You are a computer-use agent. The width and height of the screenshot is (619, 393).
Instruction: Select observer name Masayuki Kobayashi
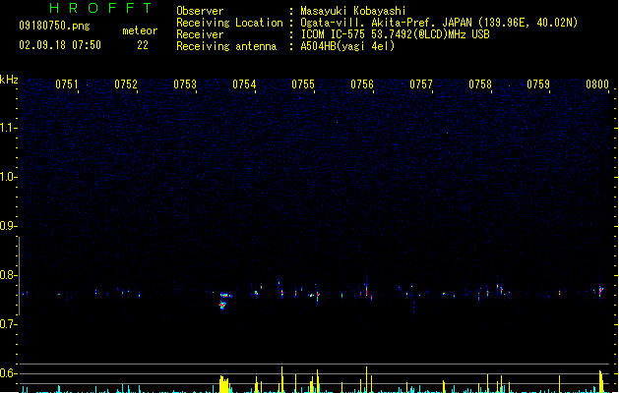[353, 11]
